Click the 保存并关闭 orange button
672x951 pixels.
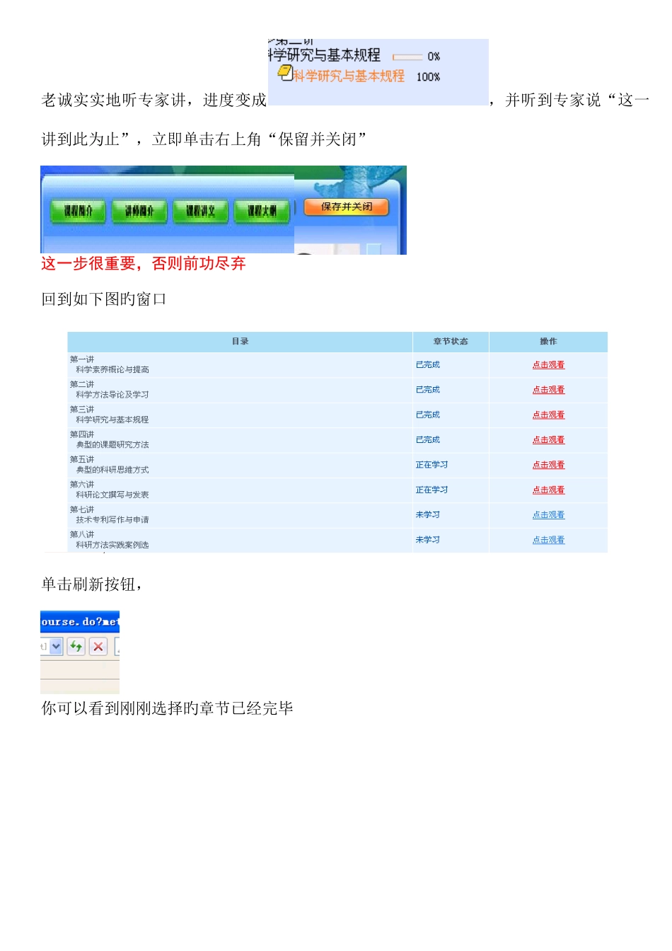347,207
